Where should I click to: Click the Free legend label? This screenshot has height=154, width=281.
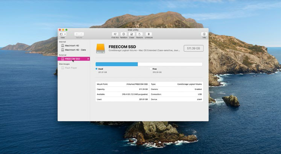(155, 69)
